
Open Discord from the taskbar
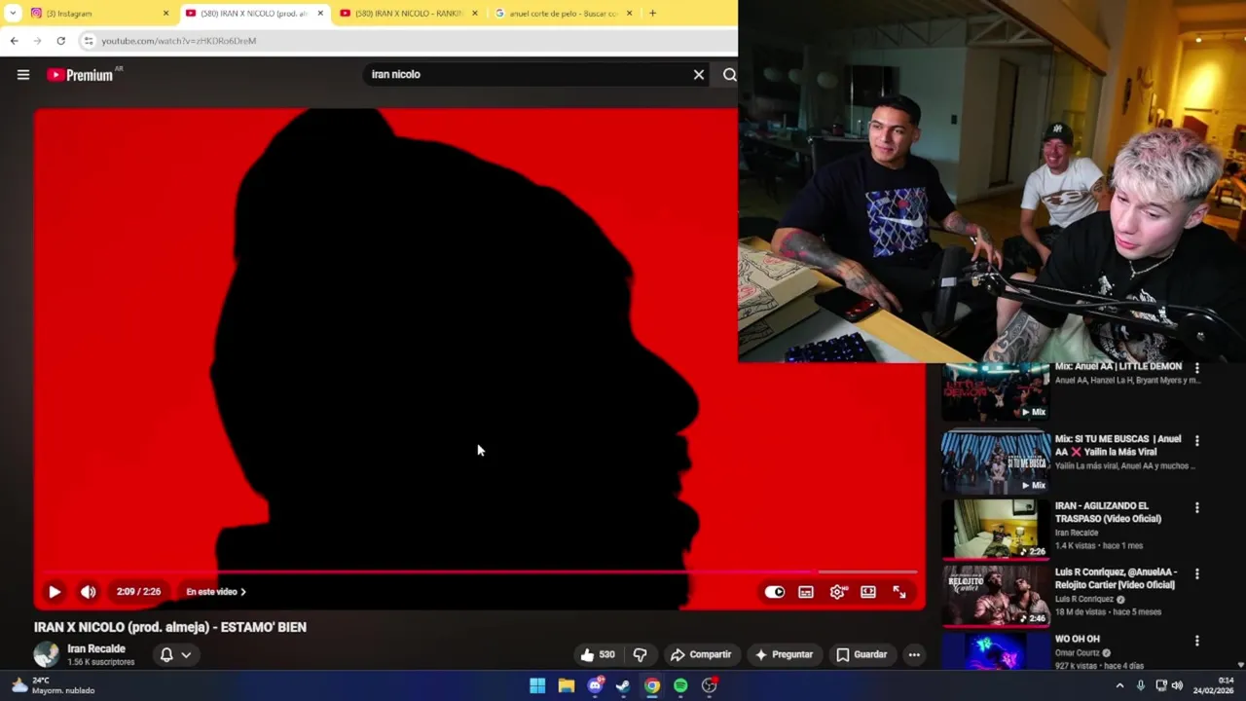click(595, 685)
